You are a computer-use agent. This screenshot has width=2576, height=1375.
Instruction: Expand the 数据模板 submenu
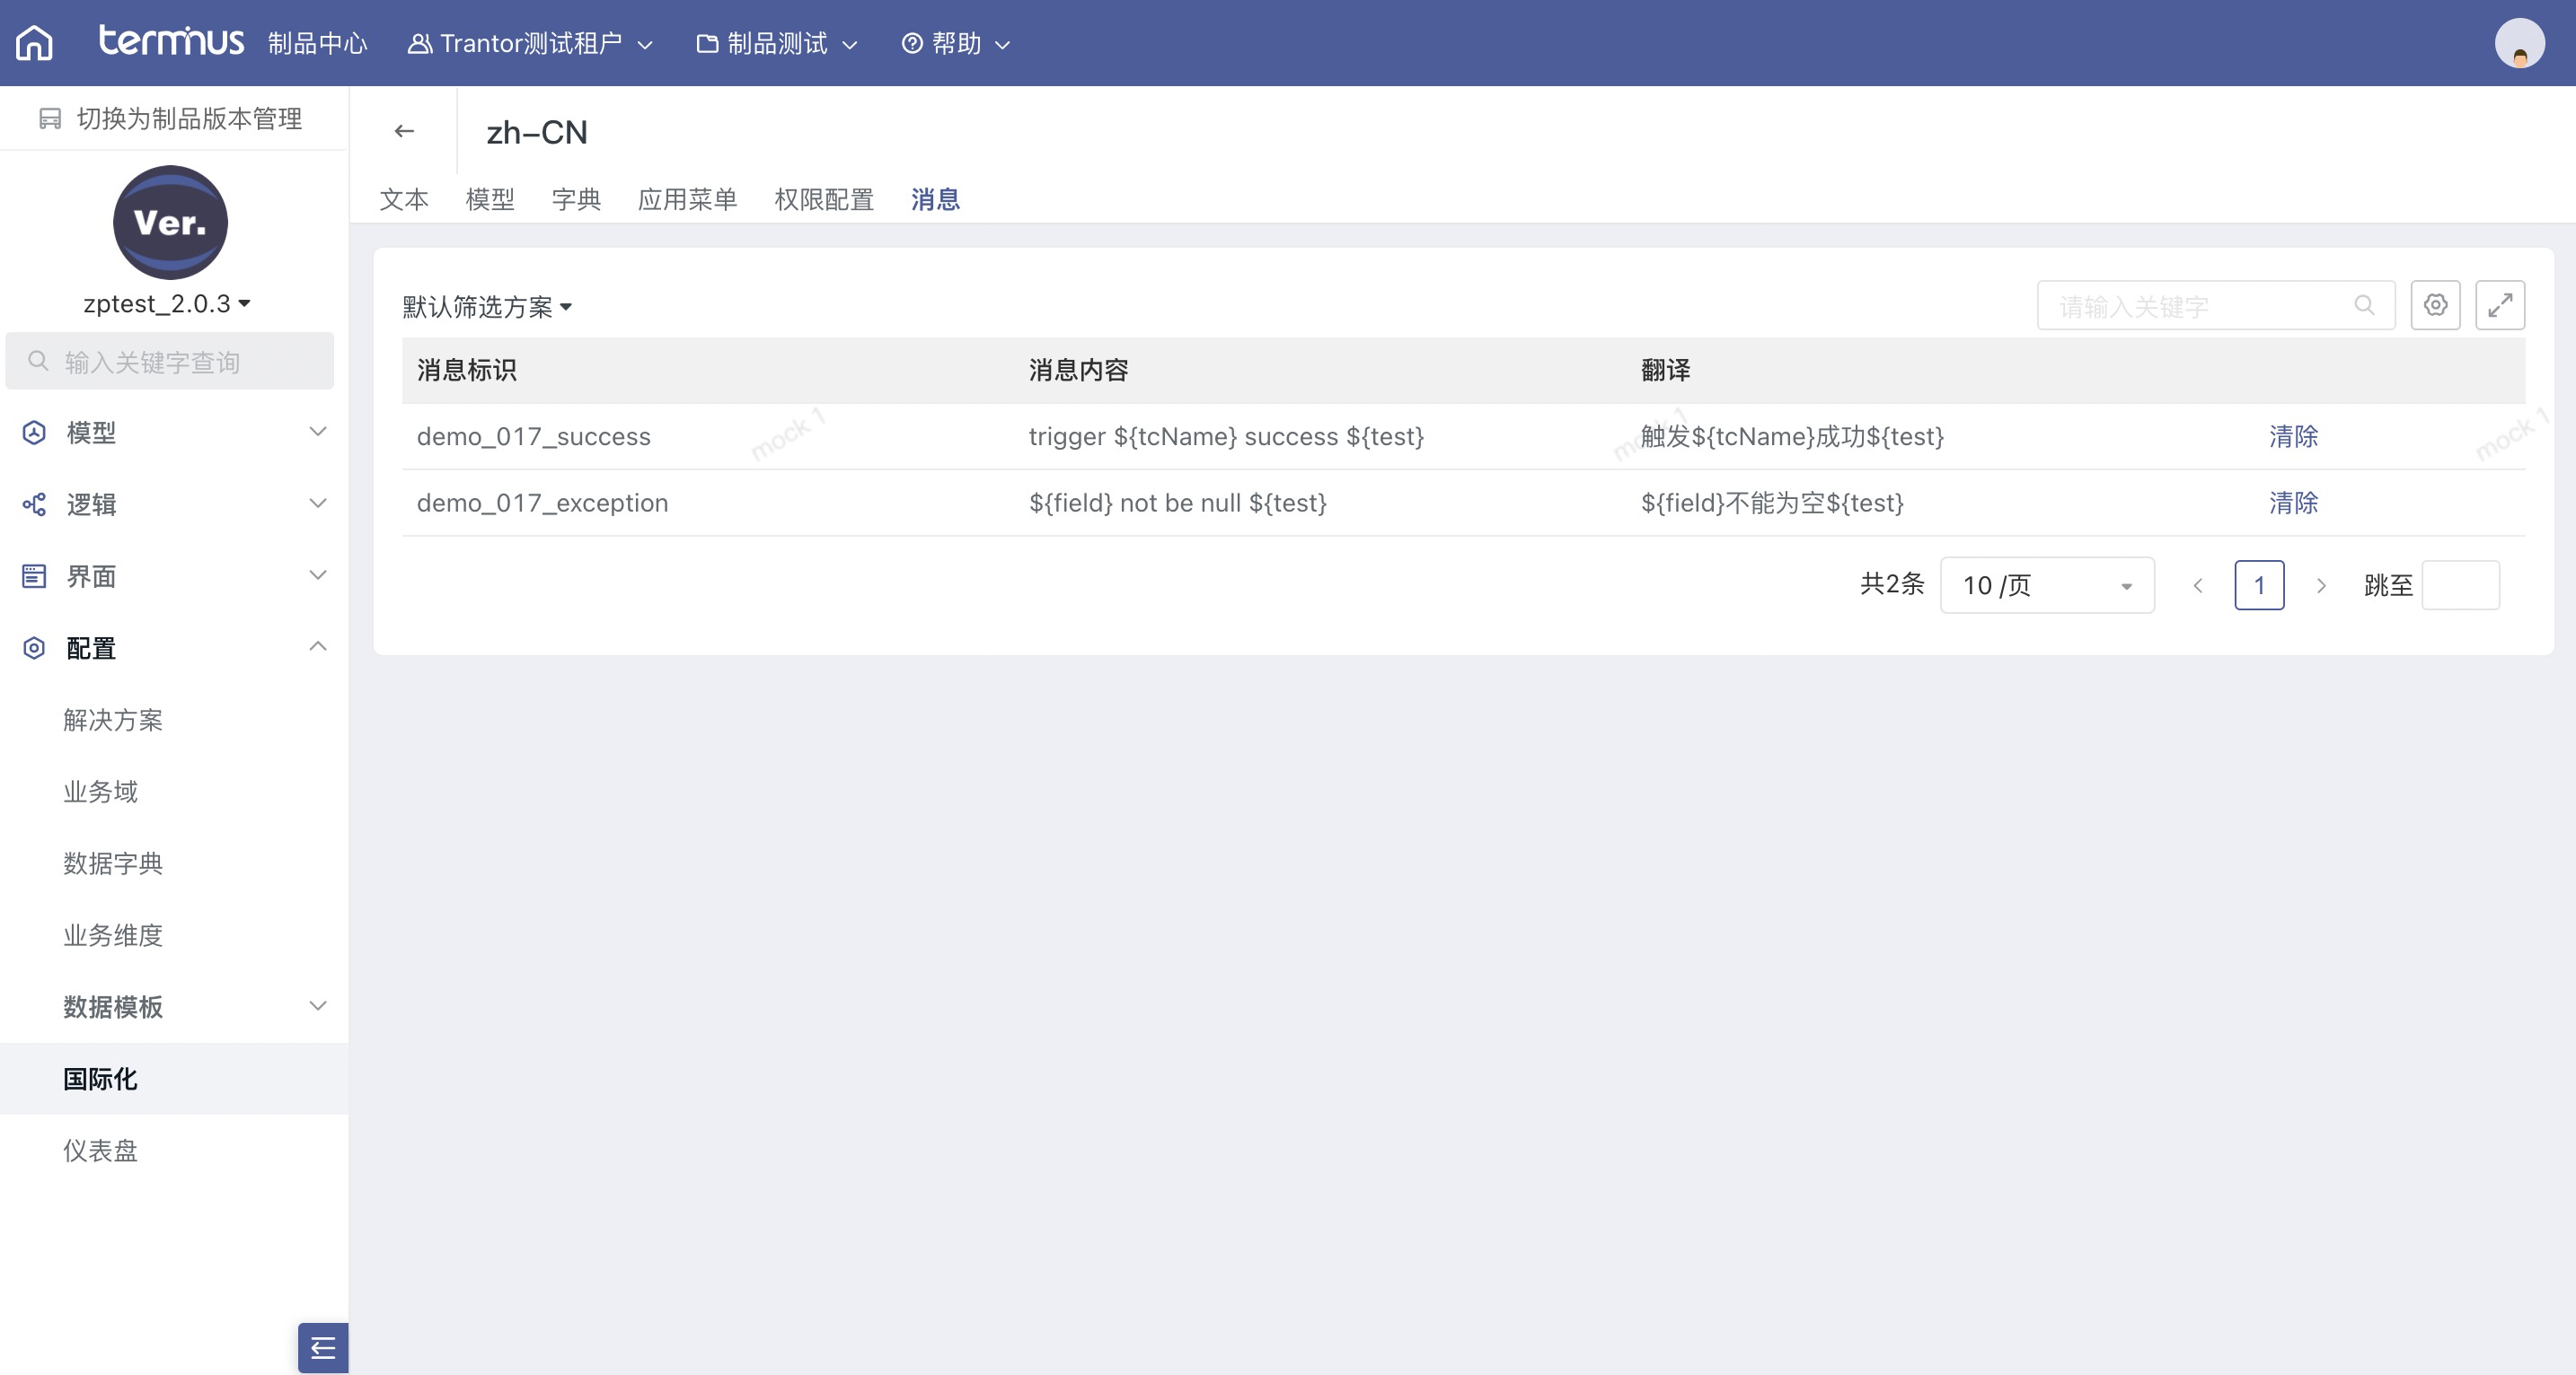click(174, 1006)
